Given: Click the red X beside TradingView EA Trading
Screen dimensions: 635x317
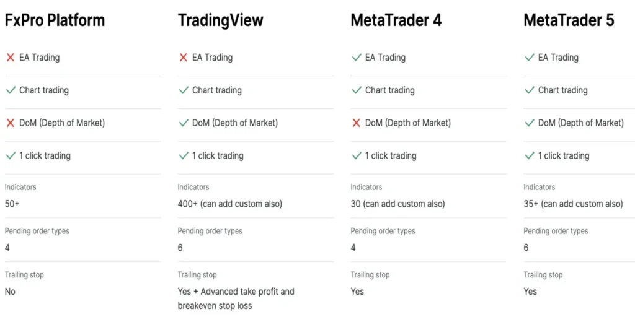Looking at the screenshot, I should (x=184, y=58).
